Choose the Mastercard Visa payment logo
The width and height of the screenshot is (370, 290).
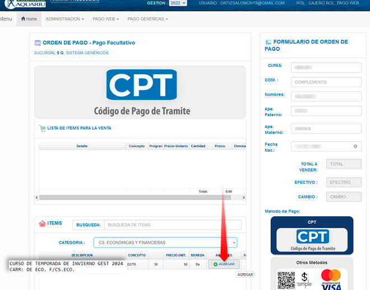coord(331,279)
